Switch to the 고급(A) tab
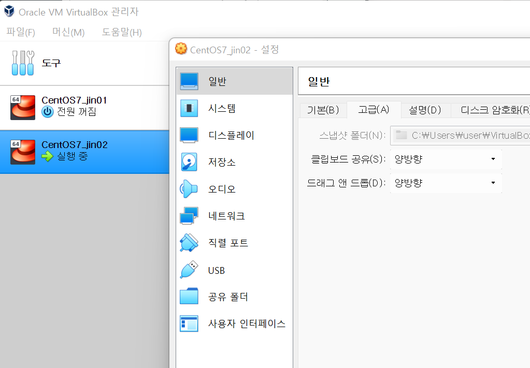The image size is (530, 368). point(374,109)
